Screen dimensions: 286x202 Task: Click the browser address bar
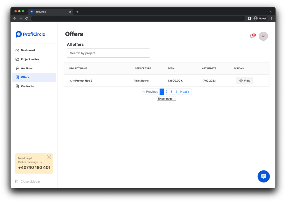[x=138, y=18]
